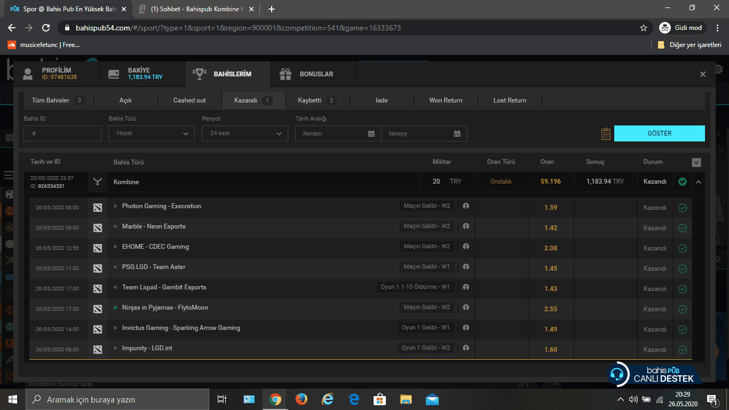Screen dimensions: 729x410
Task: Click Dota icon for Marble match
Action: click(x=97, y=227)
